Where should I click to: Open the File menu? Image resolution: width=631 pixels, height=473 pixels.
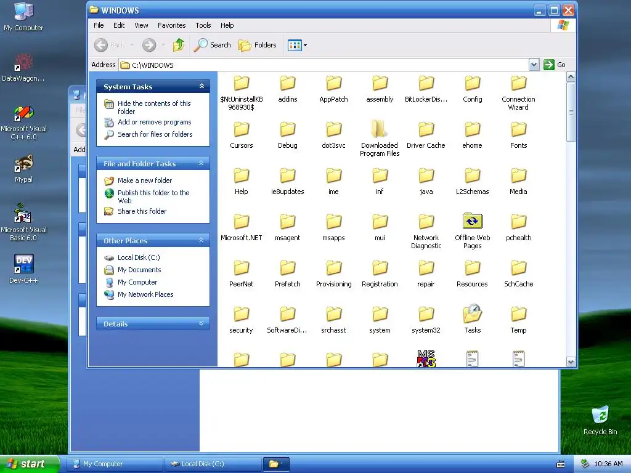99,25
